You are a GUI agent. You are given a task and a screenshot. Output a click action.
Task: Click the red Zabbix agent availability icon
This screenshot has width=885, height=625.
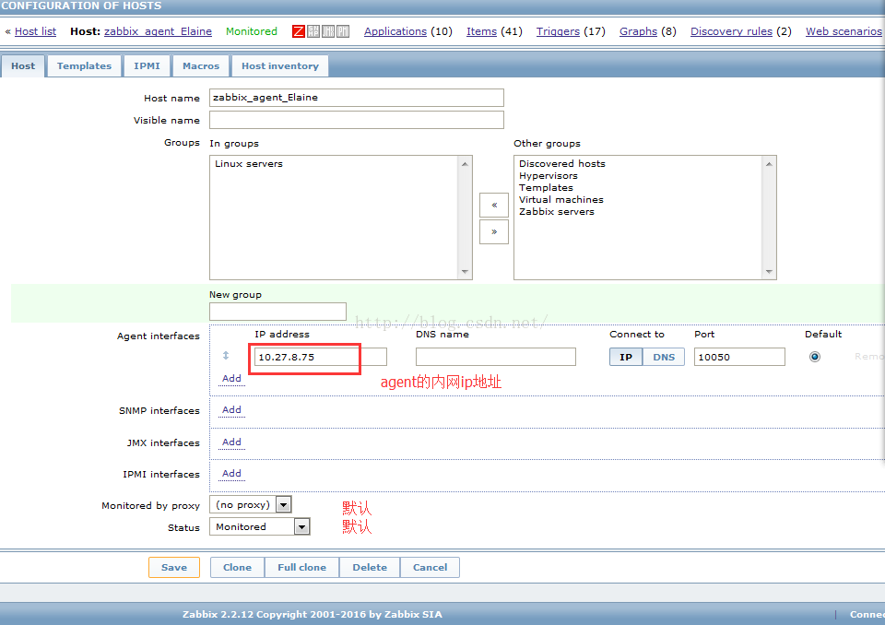[299, 31]
